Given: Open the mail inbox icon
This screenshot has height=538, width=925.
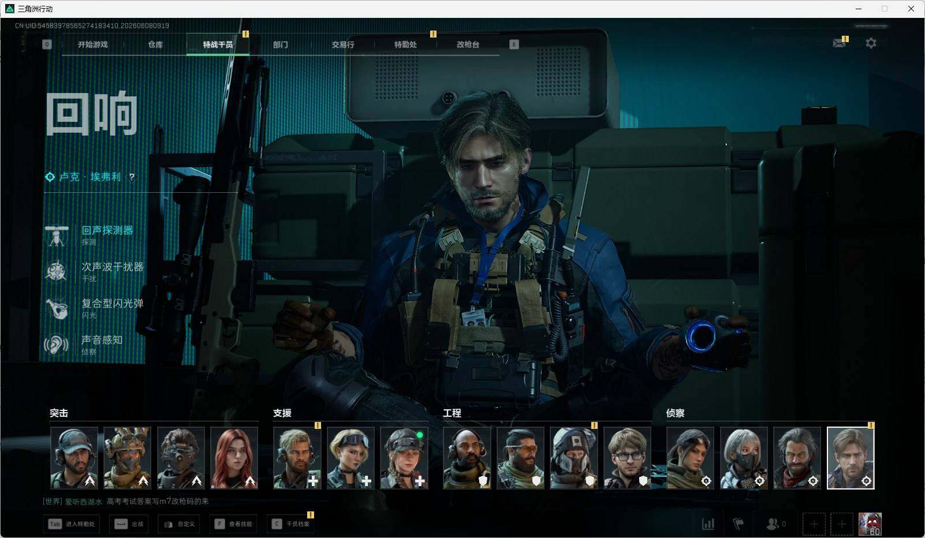Looking at the screenshot, I should coord(840,43).
